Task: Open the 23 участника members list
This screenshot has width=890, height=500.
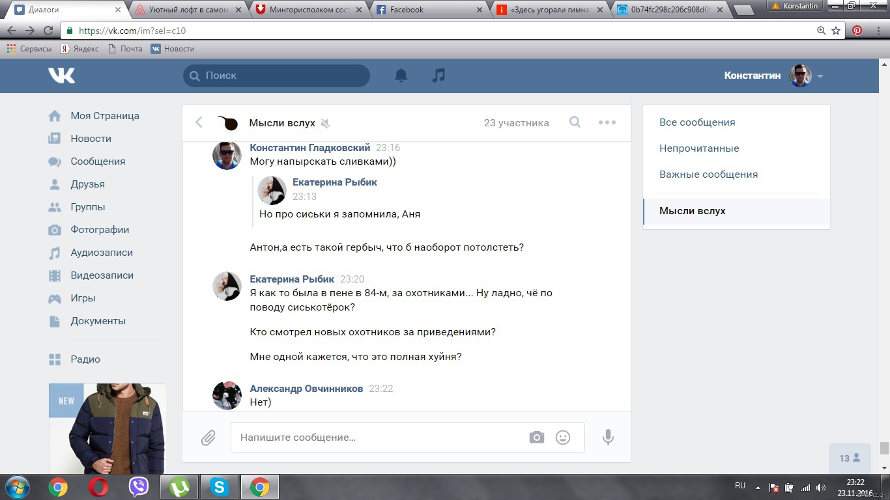Action: pos(516,123)
